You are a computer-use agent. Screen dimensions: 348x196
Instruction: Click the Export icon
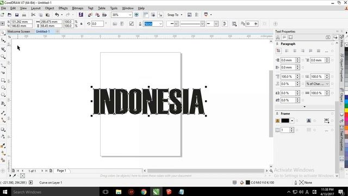[97, 15]
